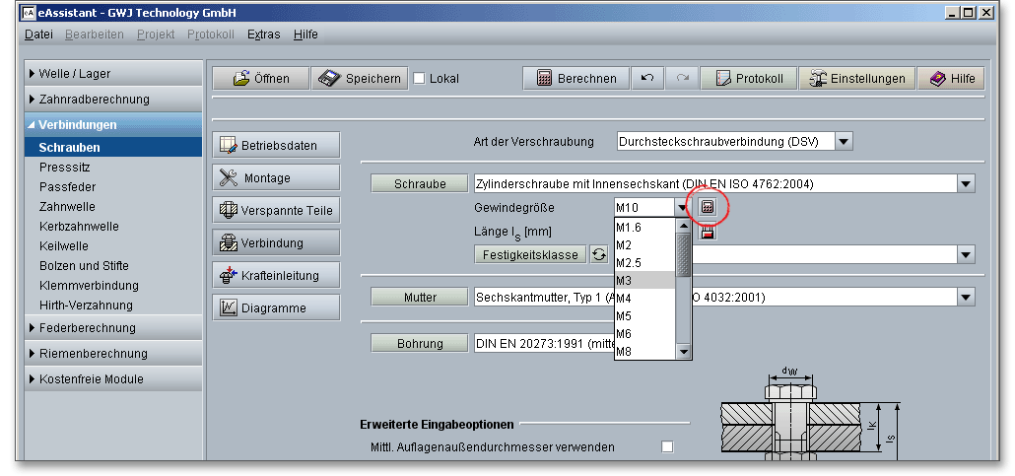Show the Diagramme view
1015x476 pixels.
[276, 307]
